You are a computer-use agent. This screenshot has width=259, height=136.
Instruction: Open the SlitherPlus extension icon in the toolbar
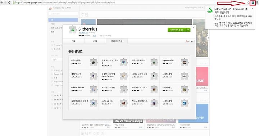[x=253, y=3]
